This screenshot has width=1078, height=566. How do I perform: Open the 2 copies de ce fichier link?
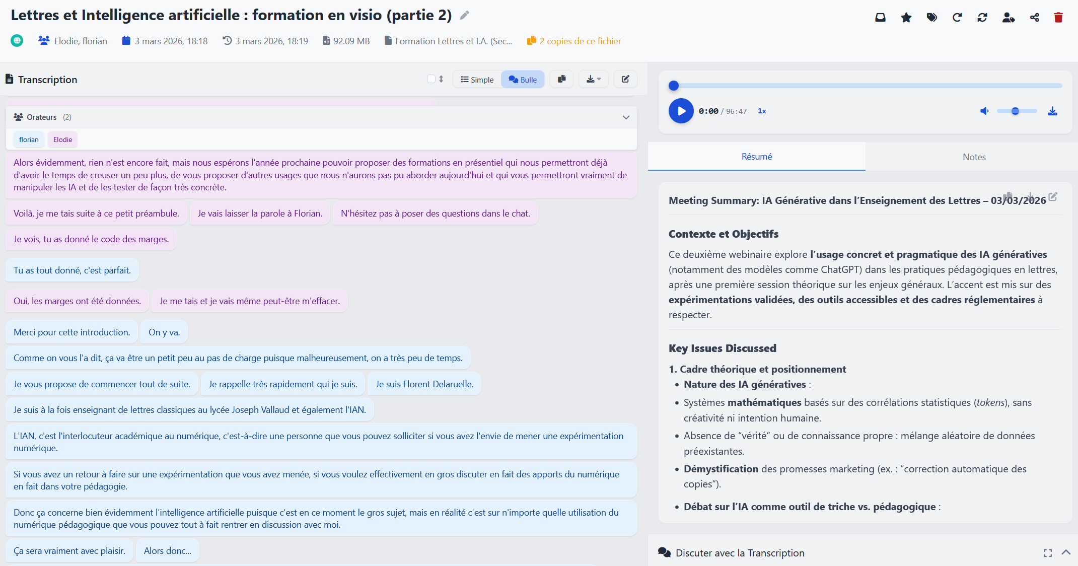point(580,41)
